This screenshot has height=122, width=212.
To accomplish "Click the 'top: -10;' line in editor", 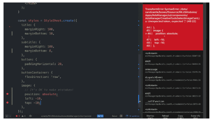I will tap(32, 103).
